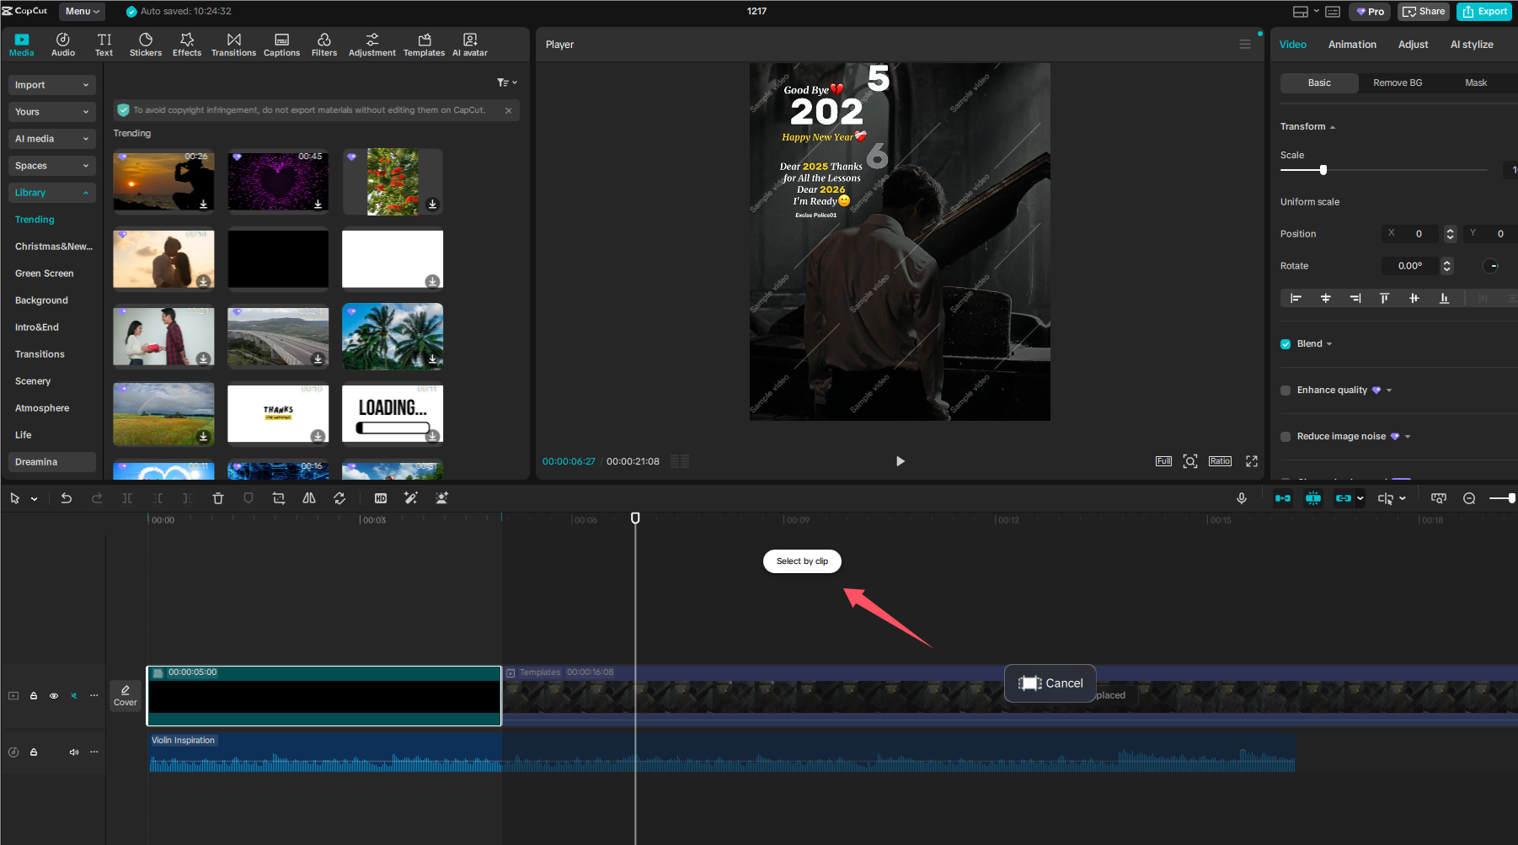1518x845 pixels.
Task: Switch to the Animation tab
Action: [x=1352, y=44]
